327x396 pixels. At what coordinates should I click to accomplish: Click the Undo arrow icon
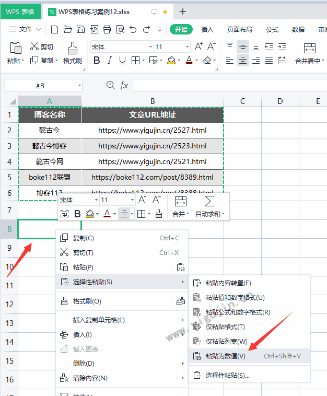point(133,30)
